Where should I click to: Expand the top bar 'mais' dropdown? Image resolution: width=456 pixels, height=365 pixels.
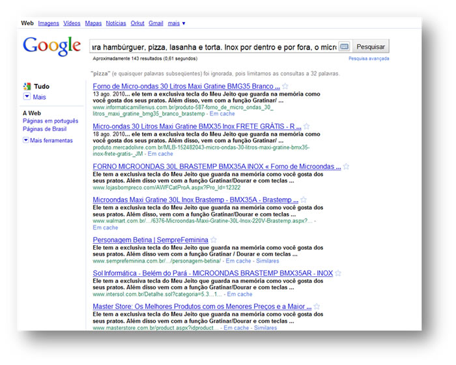(176, 23)
